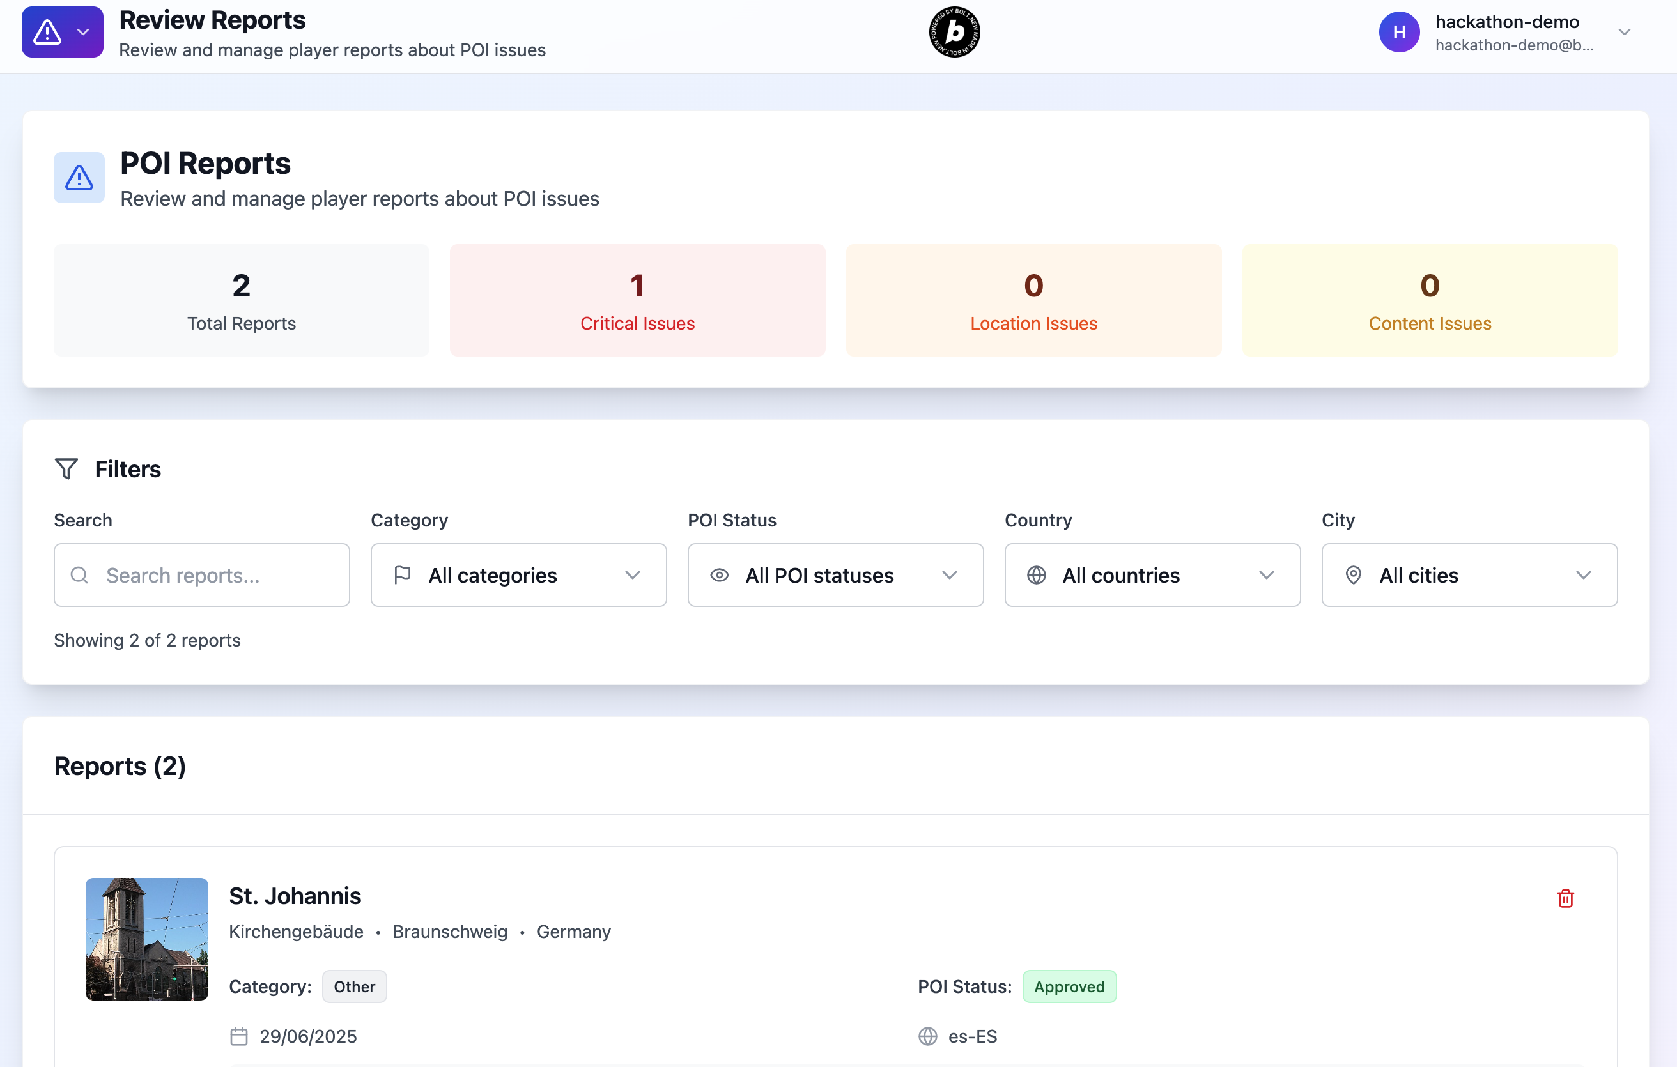Screen dimensions: 1677x1067
Task: Expand the hackathon-demo account menu chevron
Action: click(1624, 32)
